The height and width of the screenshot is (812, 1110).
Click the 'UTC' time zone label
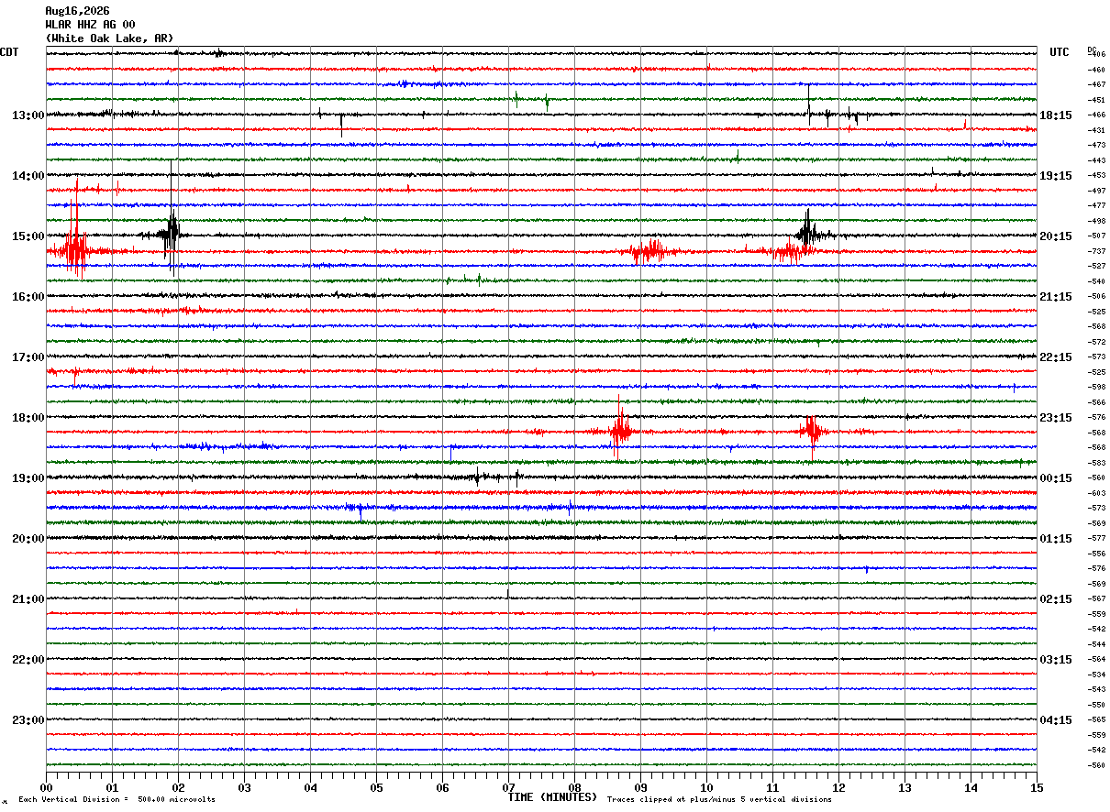coord(1060,52)
